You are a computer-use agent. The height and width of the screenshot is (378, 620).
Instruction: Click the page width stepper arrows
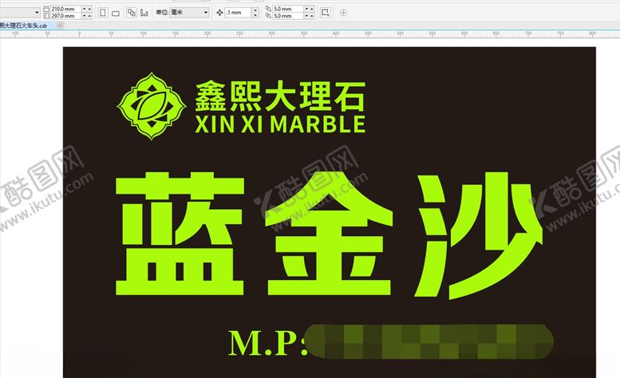pos(87,9)
